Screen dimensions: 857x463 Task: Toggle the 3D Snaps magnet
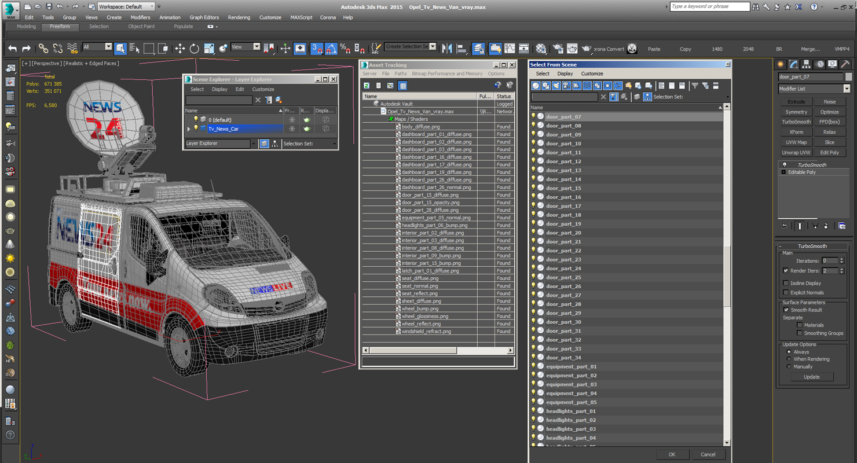(x=317, y=49)
